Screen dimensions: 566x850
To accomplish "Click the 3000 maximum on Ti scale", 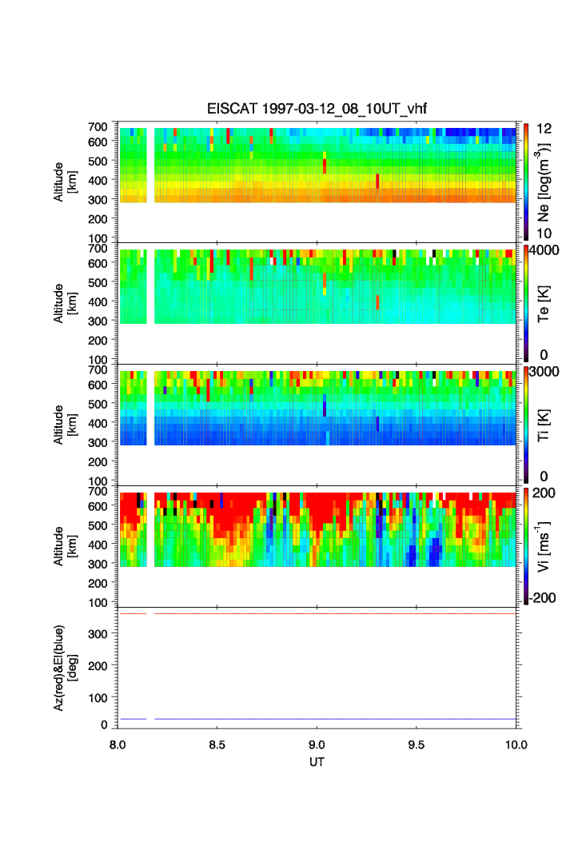I will point(544,371).
